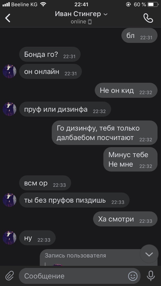Image resolution: width=161 pixels, height=286 pixels.
Task: Tap avatar next to 'ну' message
Action: (9, 238)
